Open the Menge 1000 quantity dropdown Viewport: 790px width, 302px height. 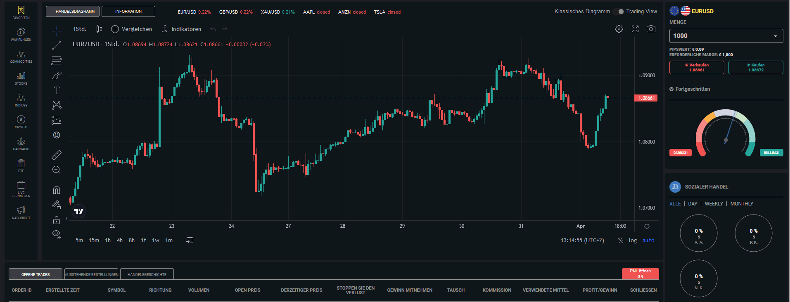[x=726, y=36]
